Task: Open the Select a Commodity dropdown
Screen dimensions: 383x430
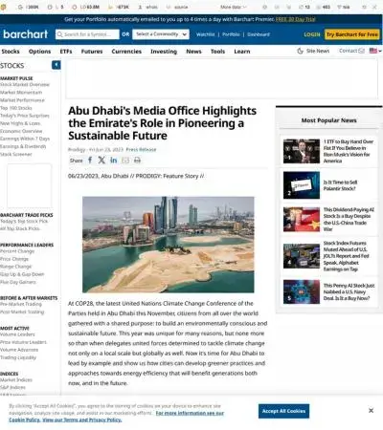Action: (x=161, y=34)
